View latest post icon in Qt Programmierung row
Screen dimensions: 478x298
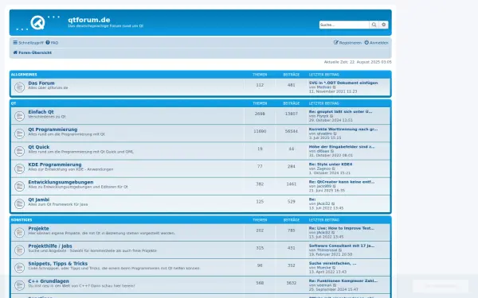click(335, 134)
